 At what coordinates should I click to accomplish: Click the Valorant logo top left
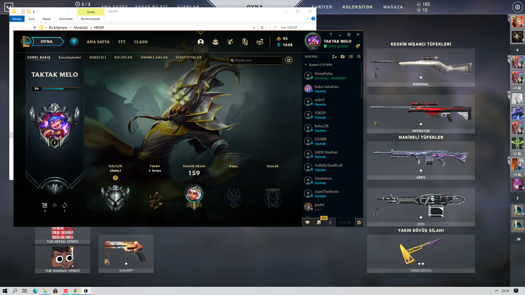click(x=8, y=7)
